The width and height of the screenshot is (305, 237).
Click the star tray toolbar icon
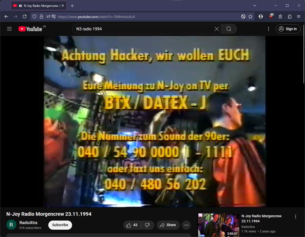pos(280,16)
